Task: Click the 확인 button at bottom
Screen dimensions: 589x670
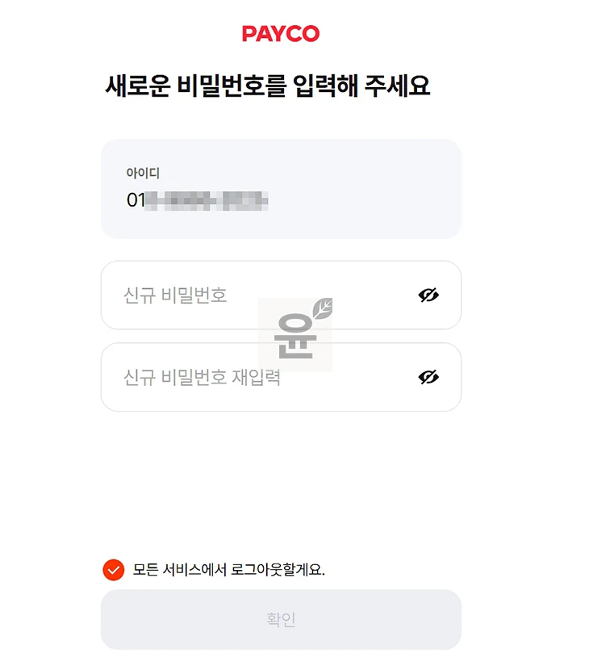Action: (281, 620)
